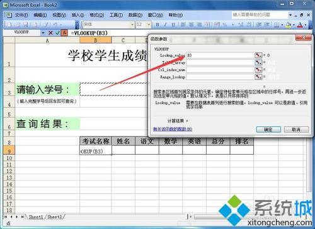Toggle Italic formatting in toolbar

(x=165, y=25)
